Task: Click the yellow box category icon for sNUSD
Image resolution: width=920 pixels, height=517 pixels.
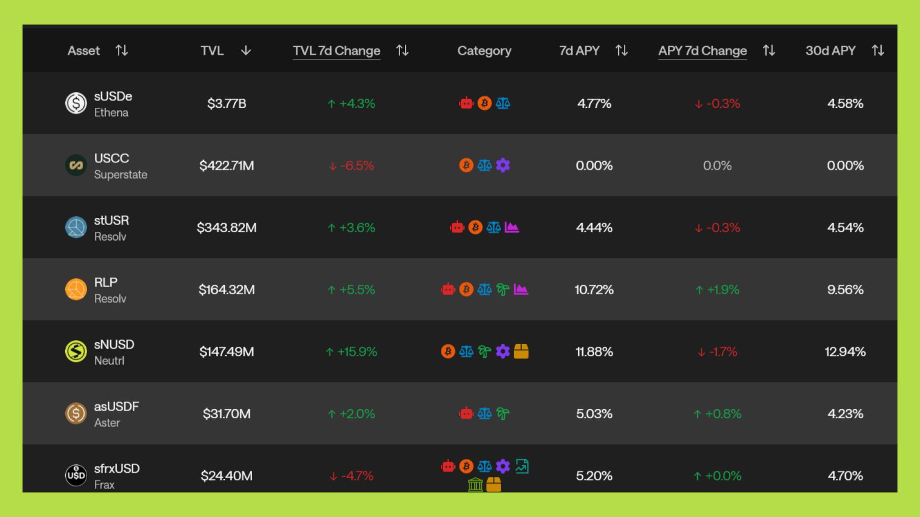Action: (x=521, y=352)
